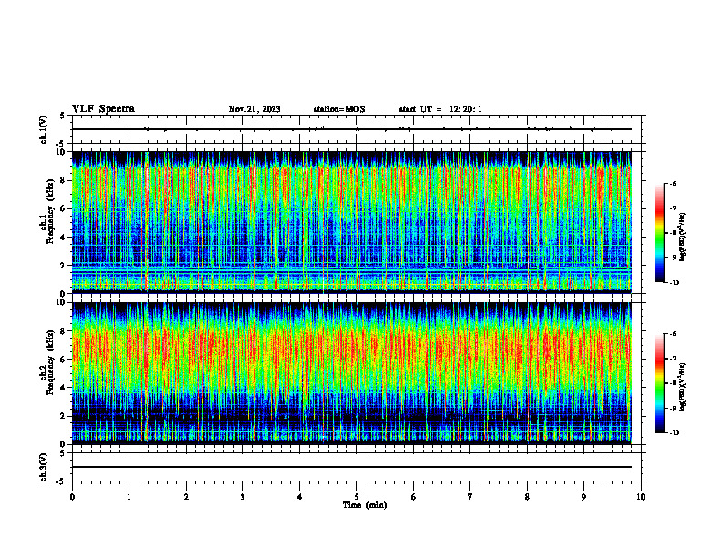722x557 pixels.
Task: Select the date text "Nov.21, 2023"
Action: (x=254, y=109)
